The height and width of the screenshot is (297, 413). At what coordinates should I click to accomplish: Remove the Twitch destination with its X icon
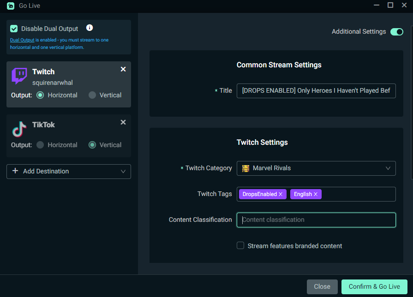tap(123, 69)
